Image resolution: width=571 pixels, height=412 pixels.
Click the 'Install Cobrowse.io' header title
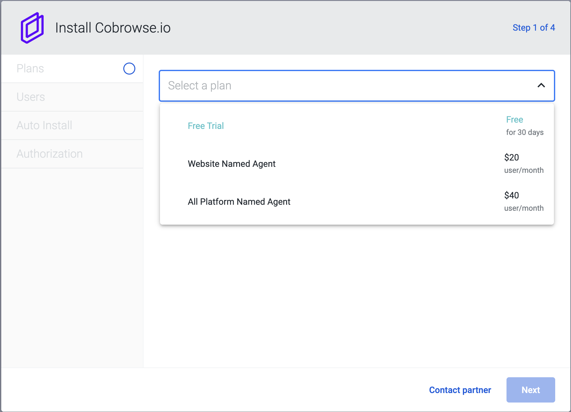113,28
